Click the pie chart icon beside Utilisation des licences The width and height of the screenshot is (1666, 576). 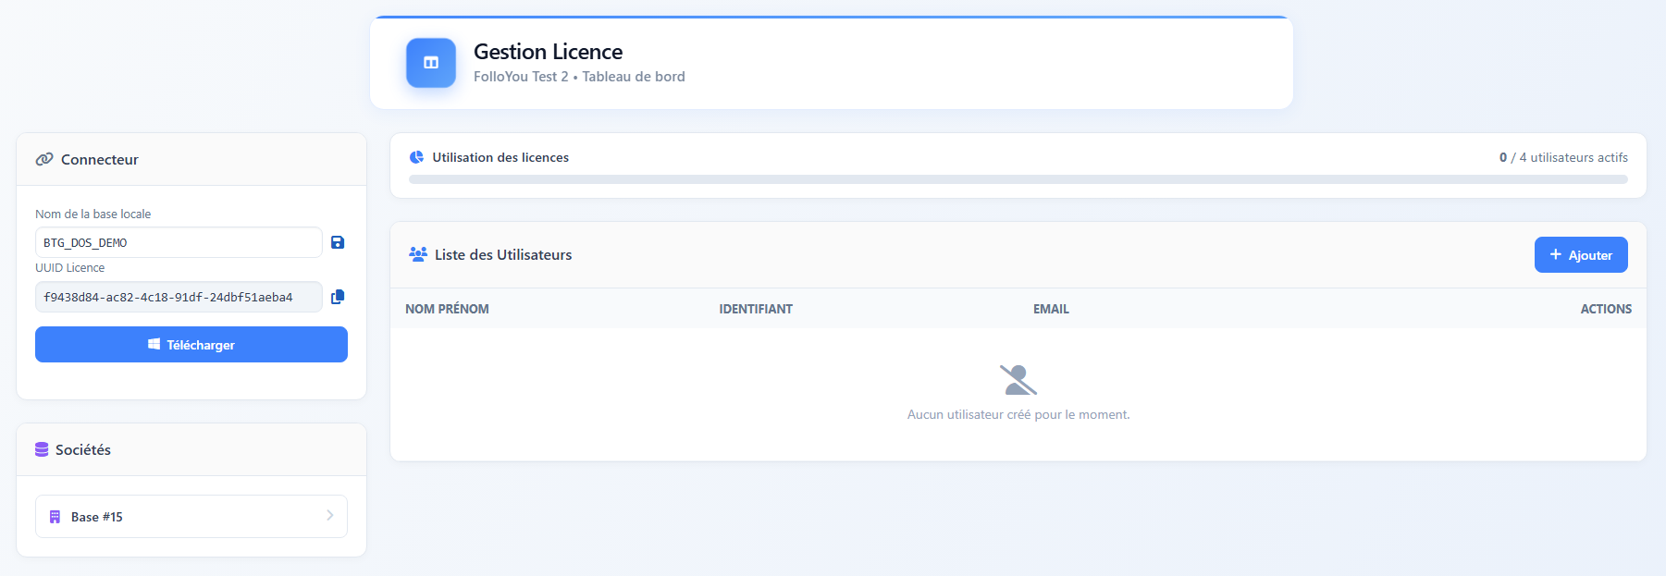point(417,157)
